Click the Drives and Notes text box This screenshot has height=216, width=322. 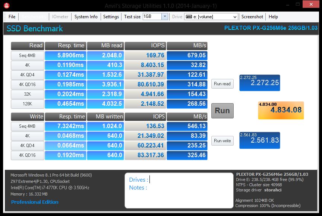[179, 190]
